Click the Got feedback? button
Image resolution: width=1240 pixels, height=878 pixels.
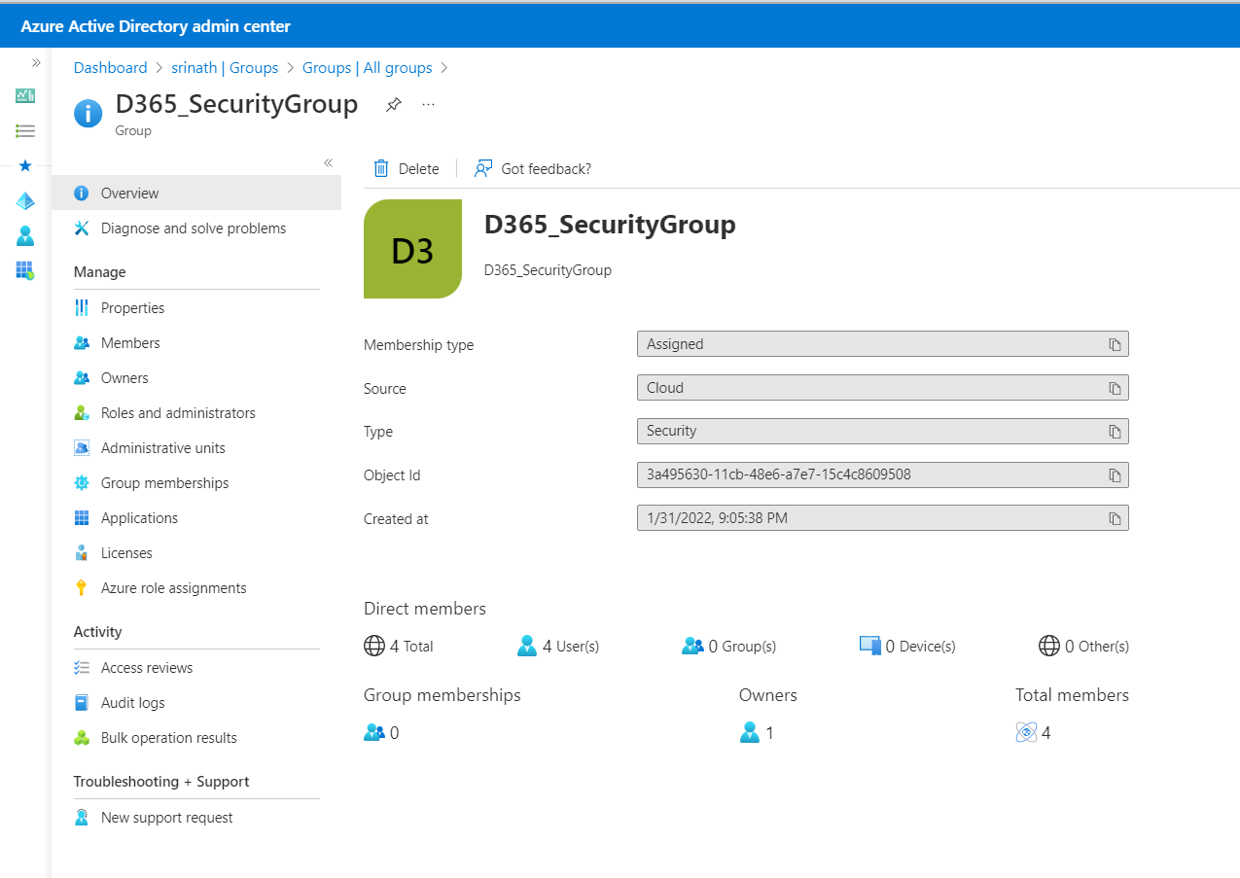click(x=533, y=169)
